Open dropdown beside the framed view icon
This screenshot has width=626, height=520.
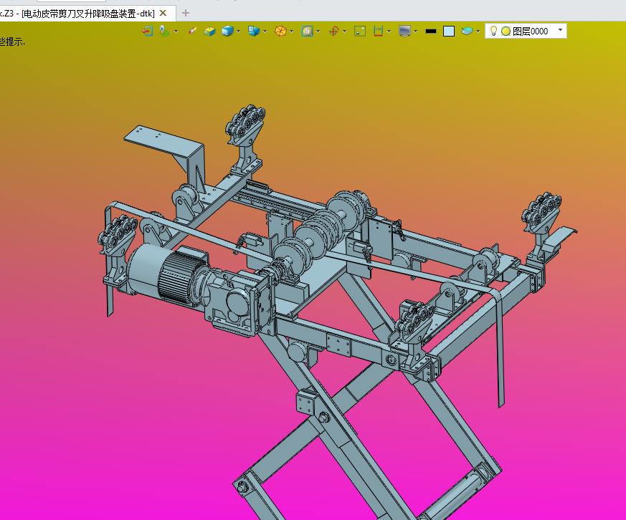click(x=318, y=31)
